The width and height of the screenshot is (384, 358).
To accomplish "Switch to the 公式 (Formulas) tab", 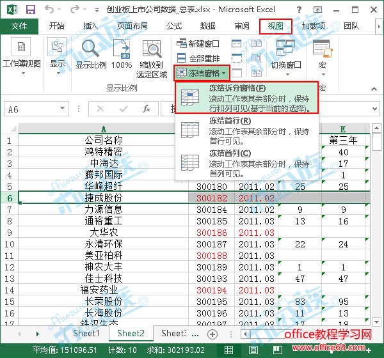I will 174,26.
